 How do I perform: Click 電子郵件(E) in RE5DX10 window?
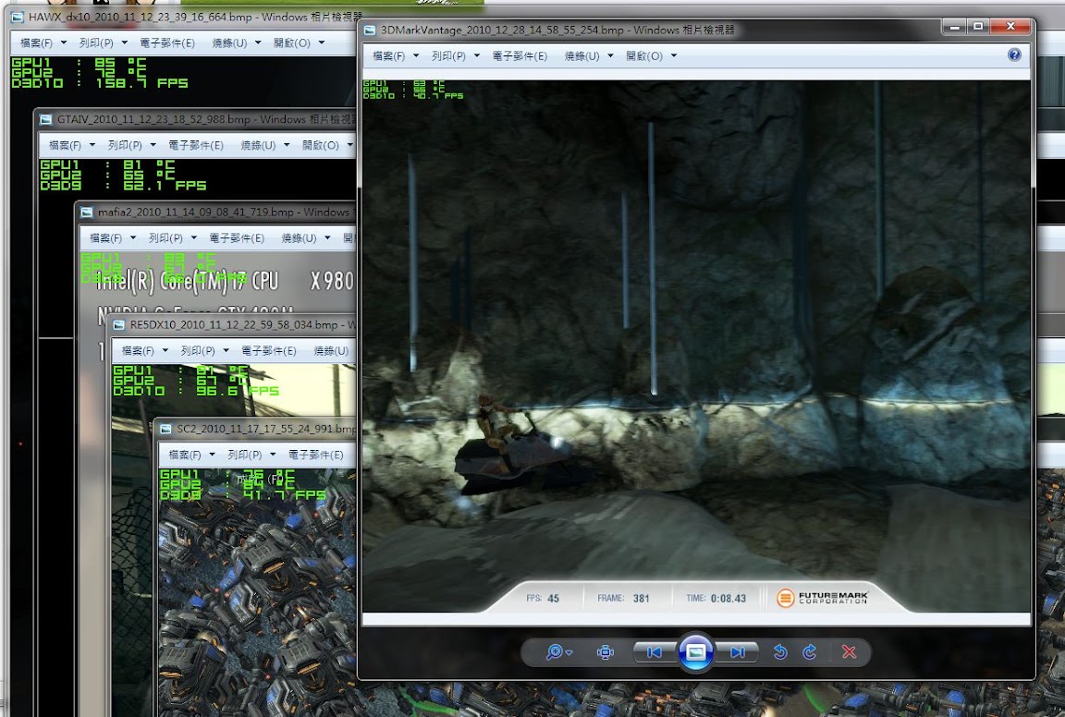click(268, 351)
